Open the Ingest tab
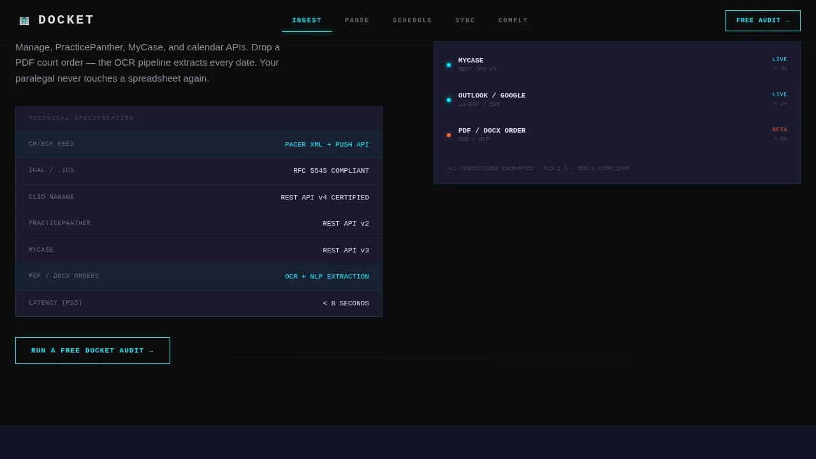Viewport: 816px width, 459px height. (307, 20)
